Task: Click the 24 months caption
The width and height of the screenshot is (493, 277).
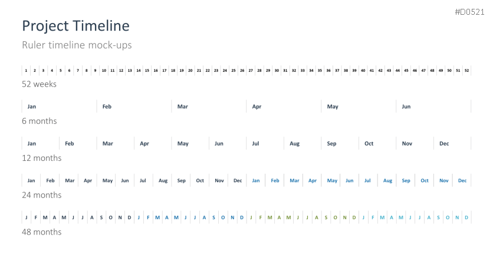Action: (x=41, y=195)
